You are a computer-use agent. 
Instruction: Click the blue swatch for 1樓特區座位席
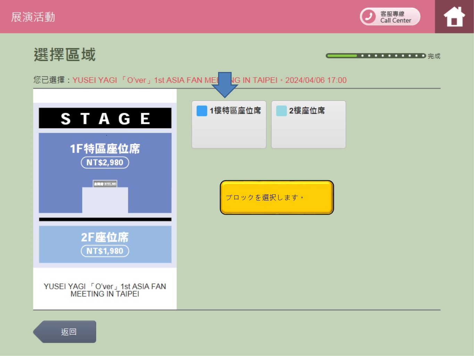point(202,111)
